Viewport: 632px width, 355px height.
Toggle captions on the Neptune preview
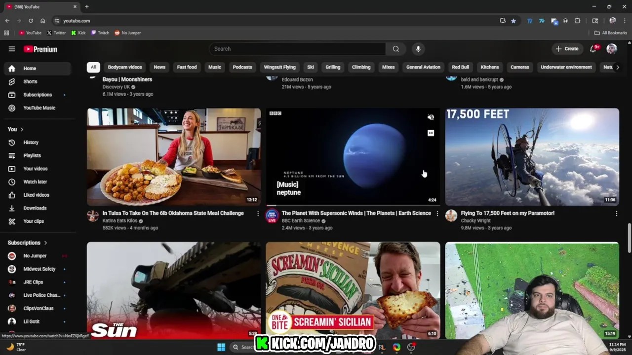point(431,133)
